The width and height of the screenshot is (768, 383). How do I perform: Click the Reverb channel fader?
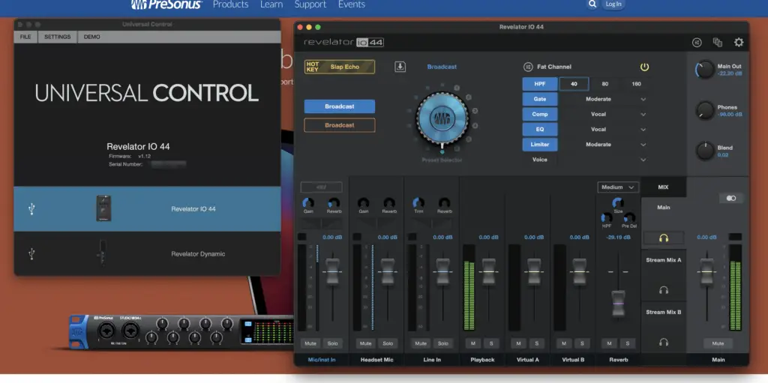tap(618, 304)
